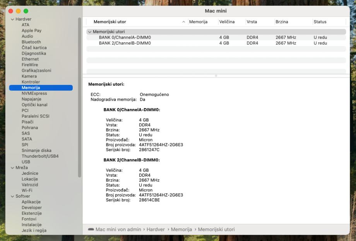Viewport: 356px width, 241px height.
Task: Click Memorija in the path bar
Action: click(x=181, y=229)
